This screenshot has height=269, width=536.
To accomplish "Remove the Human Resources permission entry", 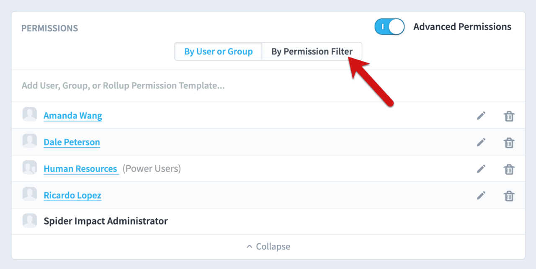I will pyautogui.click(x=509, y=169).
